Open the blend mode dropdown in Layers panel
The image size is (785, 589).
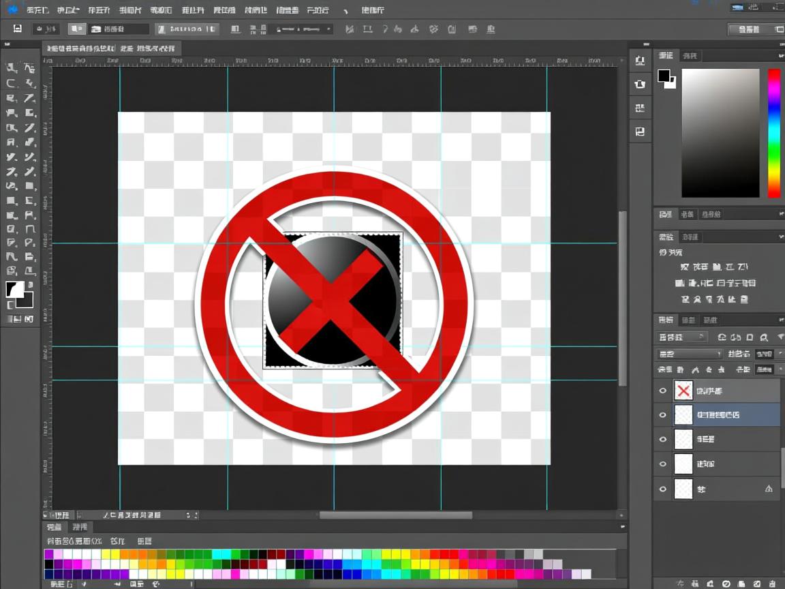click(690, 354)
